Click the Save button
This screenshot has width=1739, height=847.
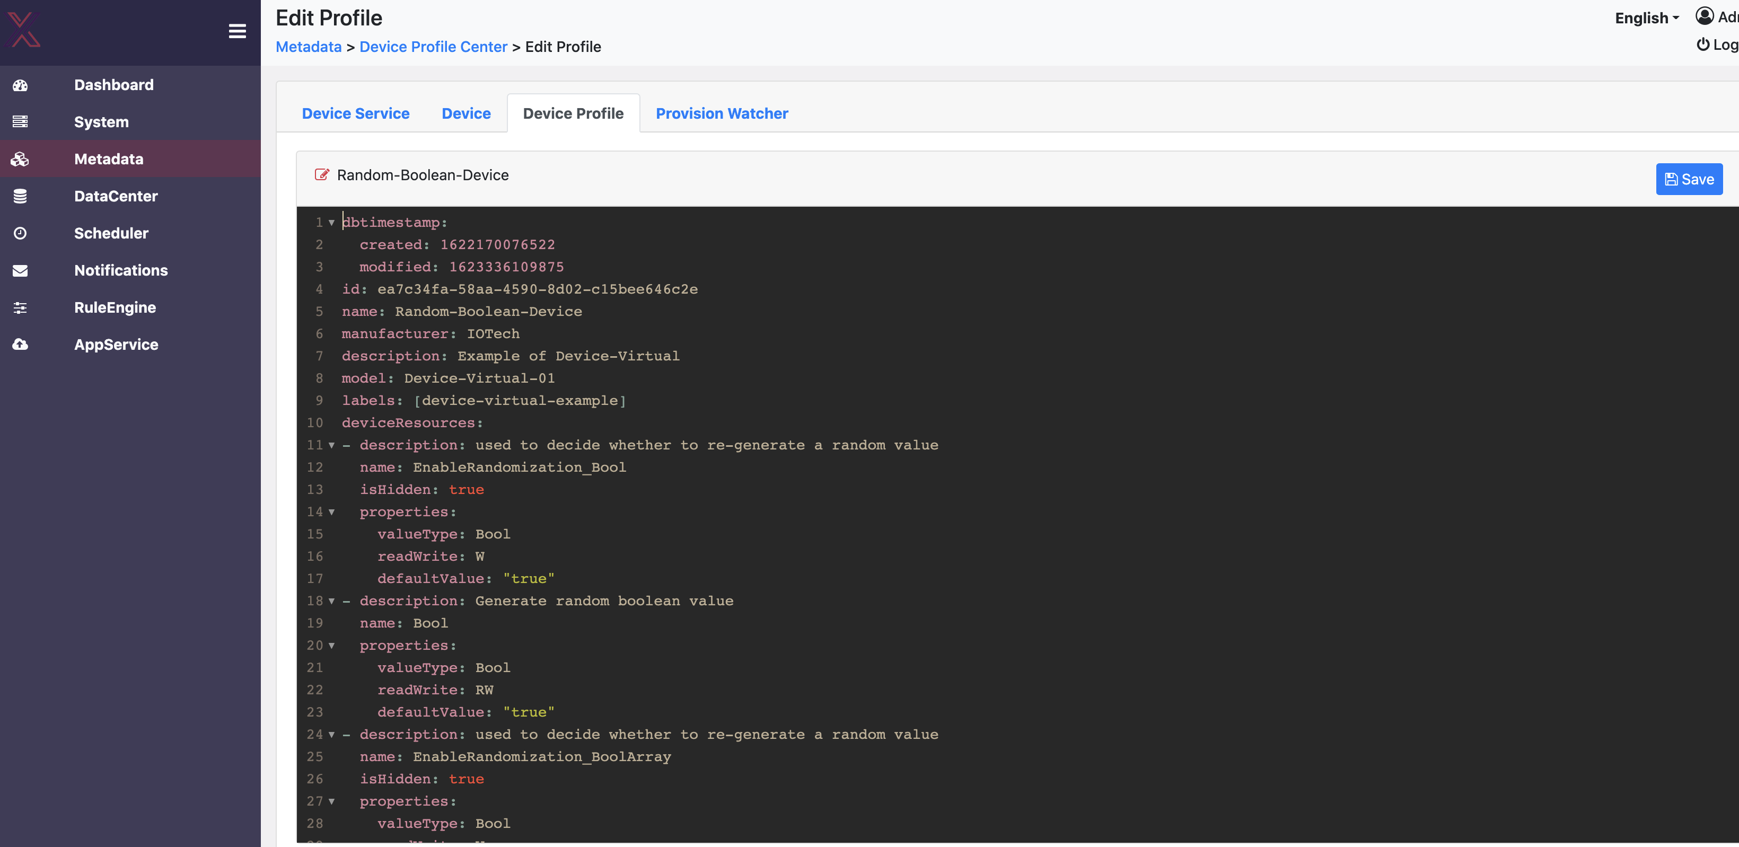point(1689,179)
